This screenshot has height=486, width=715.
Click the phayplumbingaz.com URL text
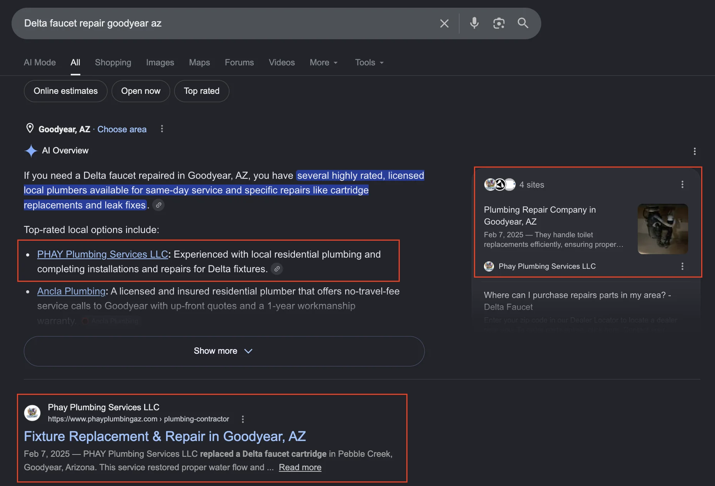138,419
